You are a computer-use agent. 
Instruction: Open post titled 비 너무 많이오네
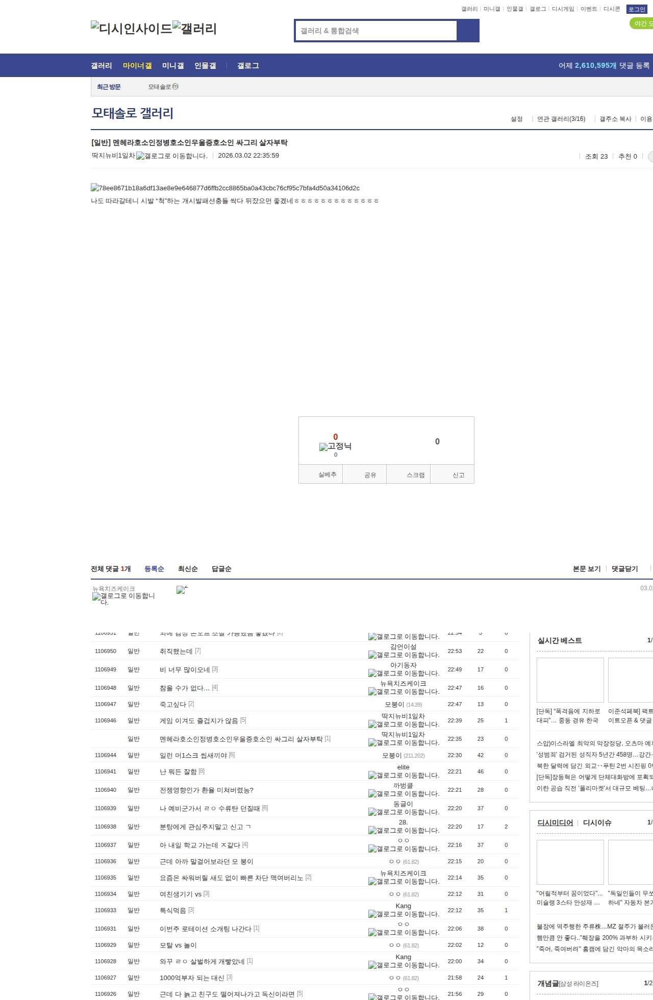click(185, 669)
